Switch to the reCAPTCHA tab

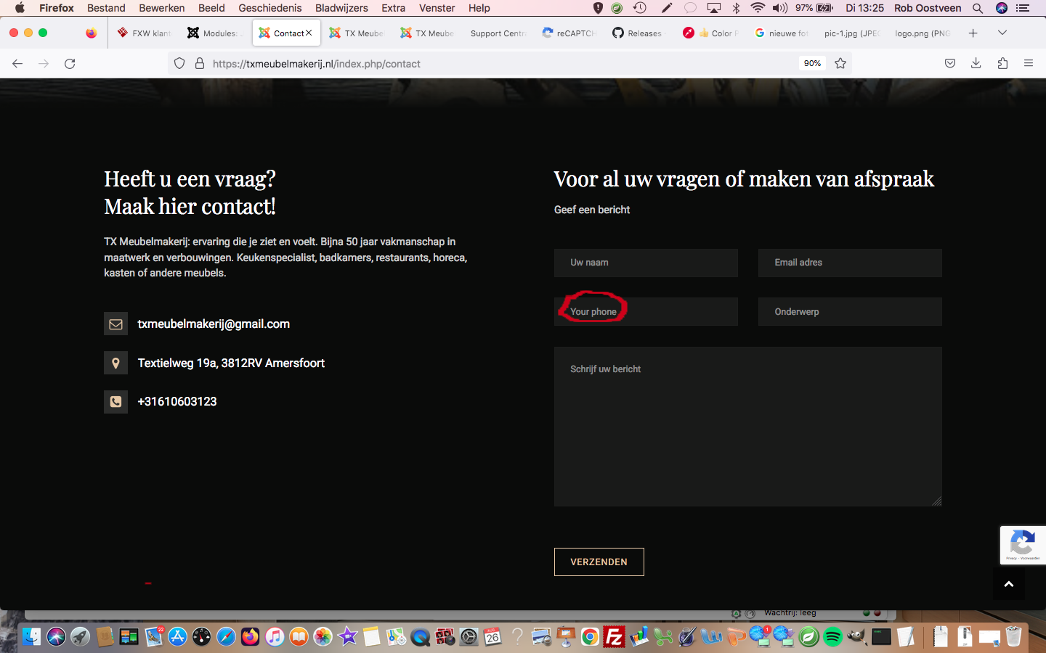[x=570, y=33]
